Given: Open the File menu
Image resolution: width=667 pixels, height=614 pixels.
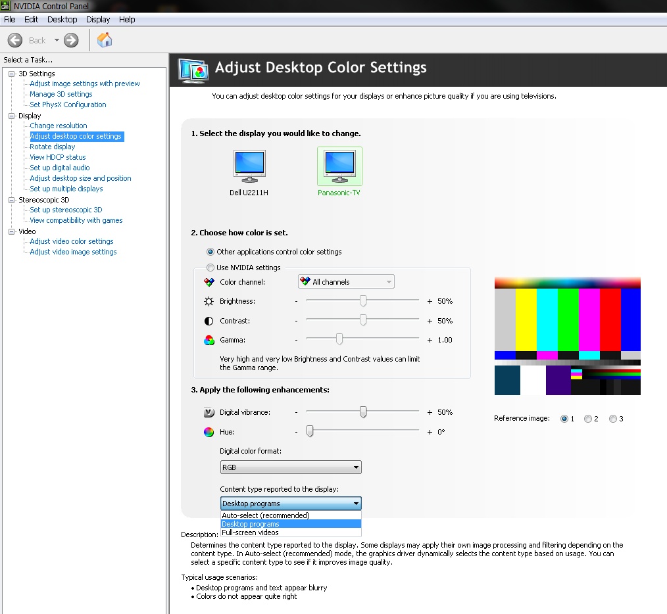Looking at the screenshot, I should pos(9,20).
